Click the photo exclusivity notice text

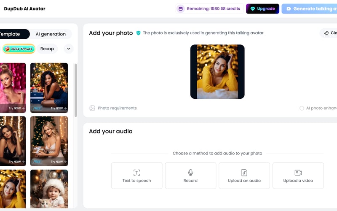click(x=203, y=33)
